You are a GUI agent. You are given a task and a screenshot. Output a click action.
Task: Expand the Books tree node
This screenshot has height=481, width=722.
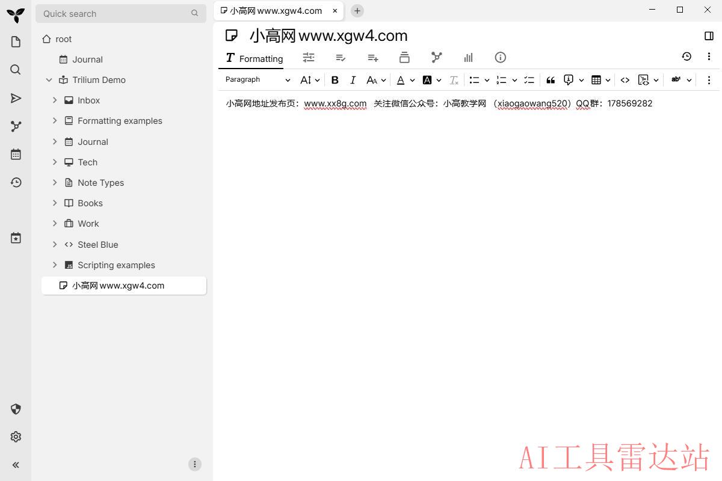coord(55,203)
